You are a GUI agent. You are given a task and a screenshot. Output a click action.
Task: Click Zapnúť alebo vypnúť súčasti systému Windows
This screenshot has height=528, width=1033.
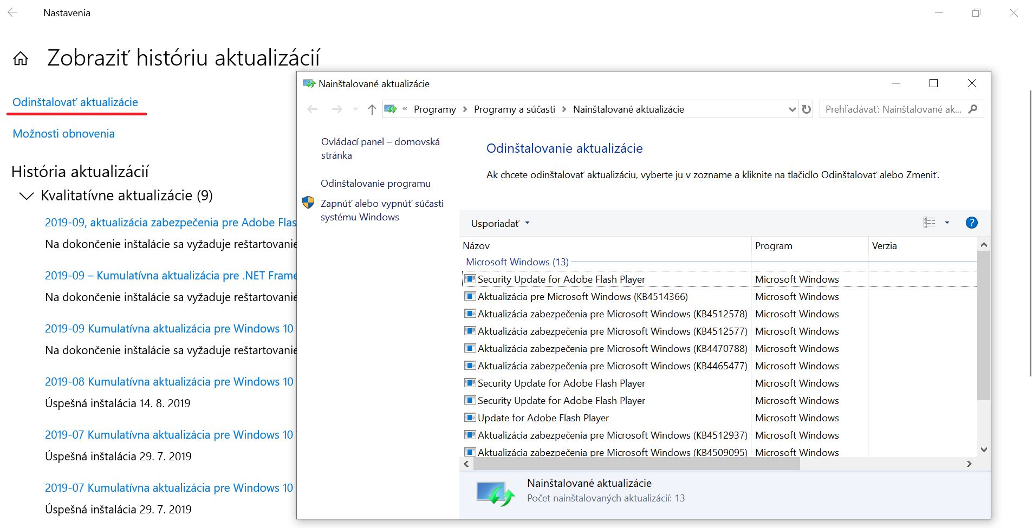(382, 210)
